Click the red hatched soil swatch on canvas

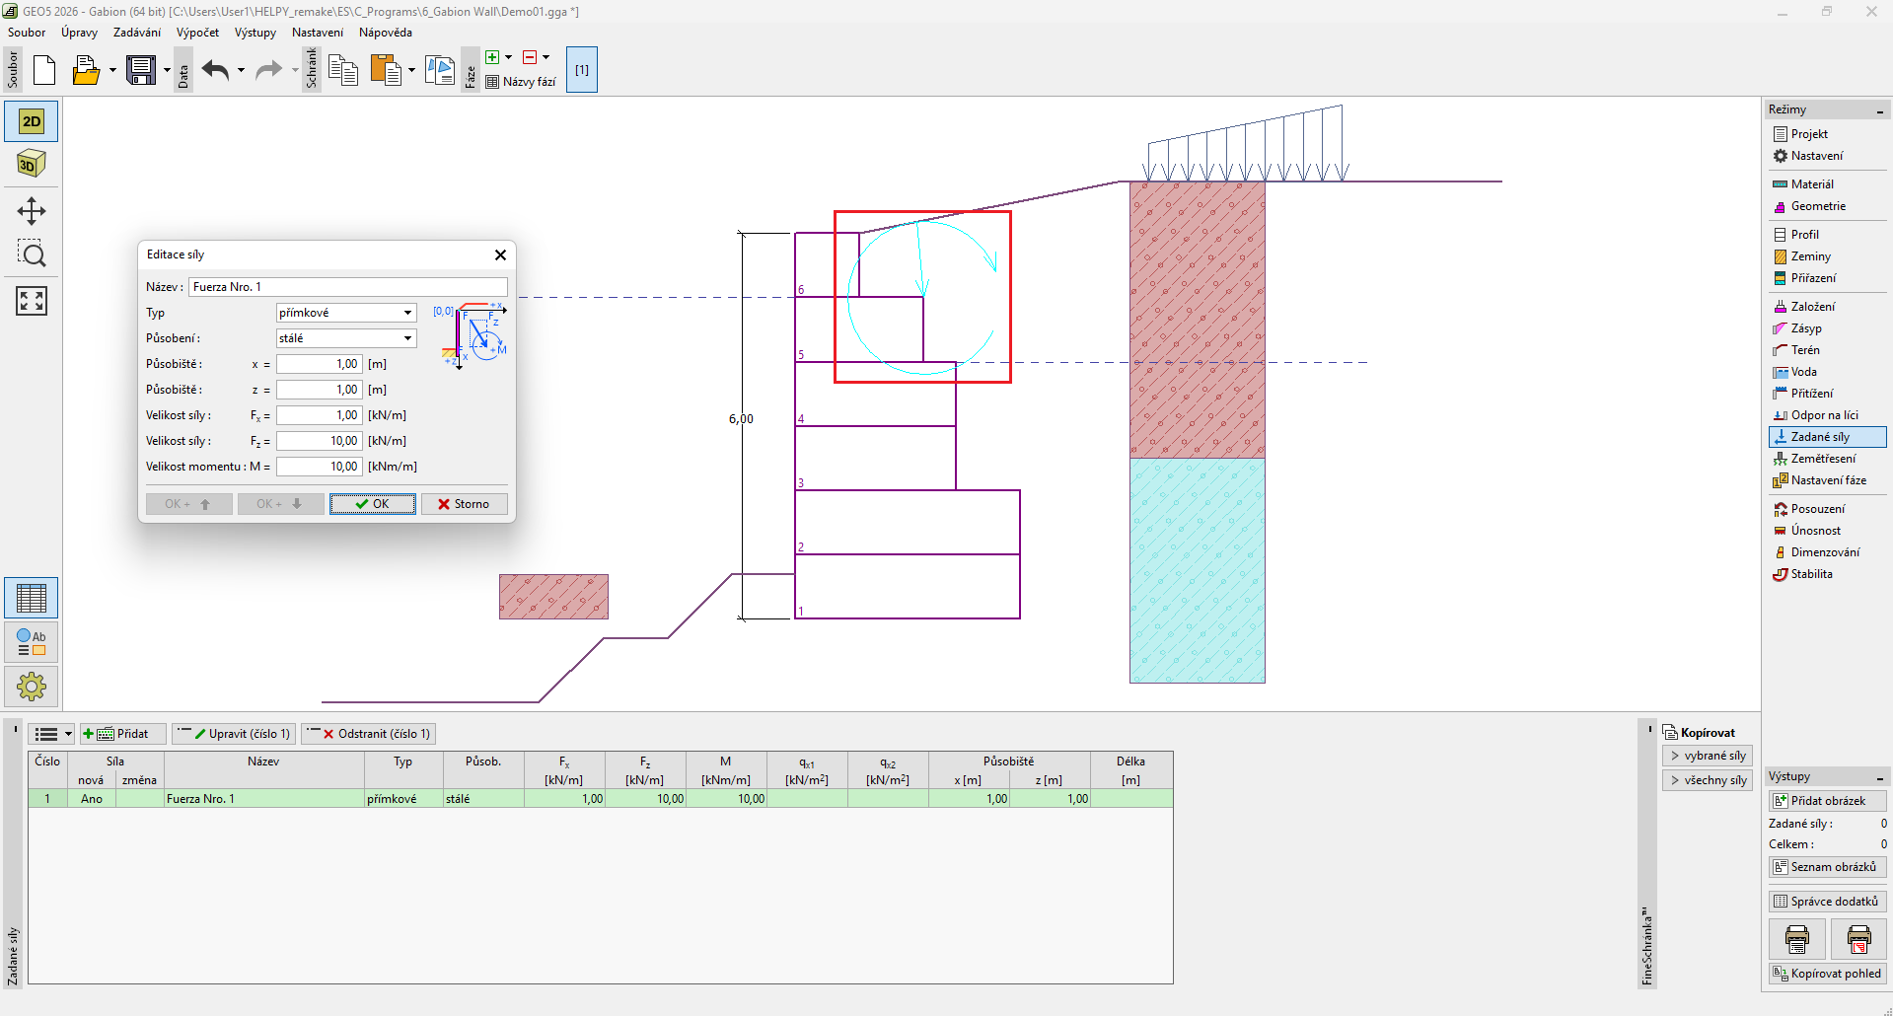tap(553, 597)
